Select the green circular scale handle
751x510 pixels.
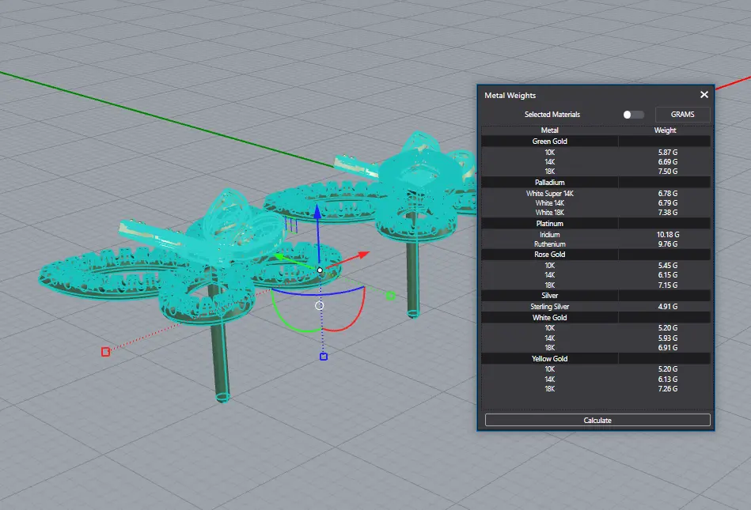click(390, 296)
